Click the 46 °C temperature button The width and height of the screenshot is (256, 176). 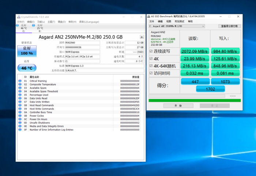27,68
